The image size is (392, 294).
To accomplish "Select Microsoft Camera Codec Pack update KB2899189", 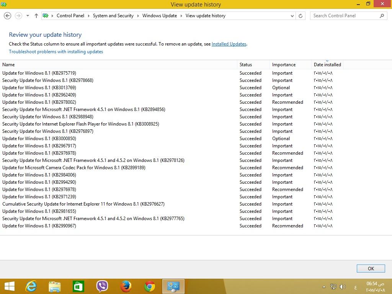I will 171,168.
